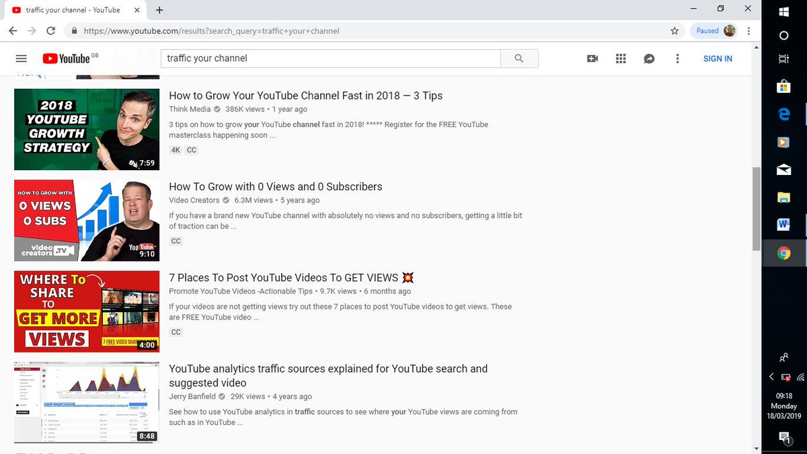807x454 pixels.
Task: Click the address bar URL
Action: pyautogui.click(x=211, y=31)
